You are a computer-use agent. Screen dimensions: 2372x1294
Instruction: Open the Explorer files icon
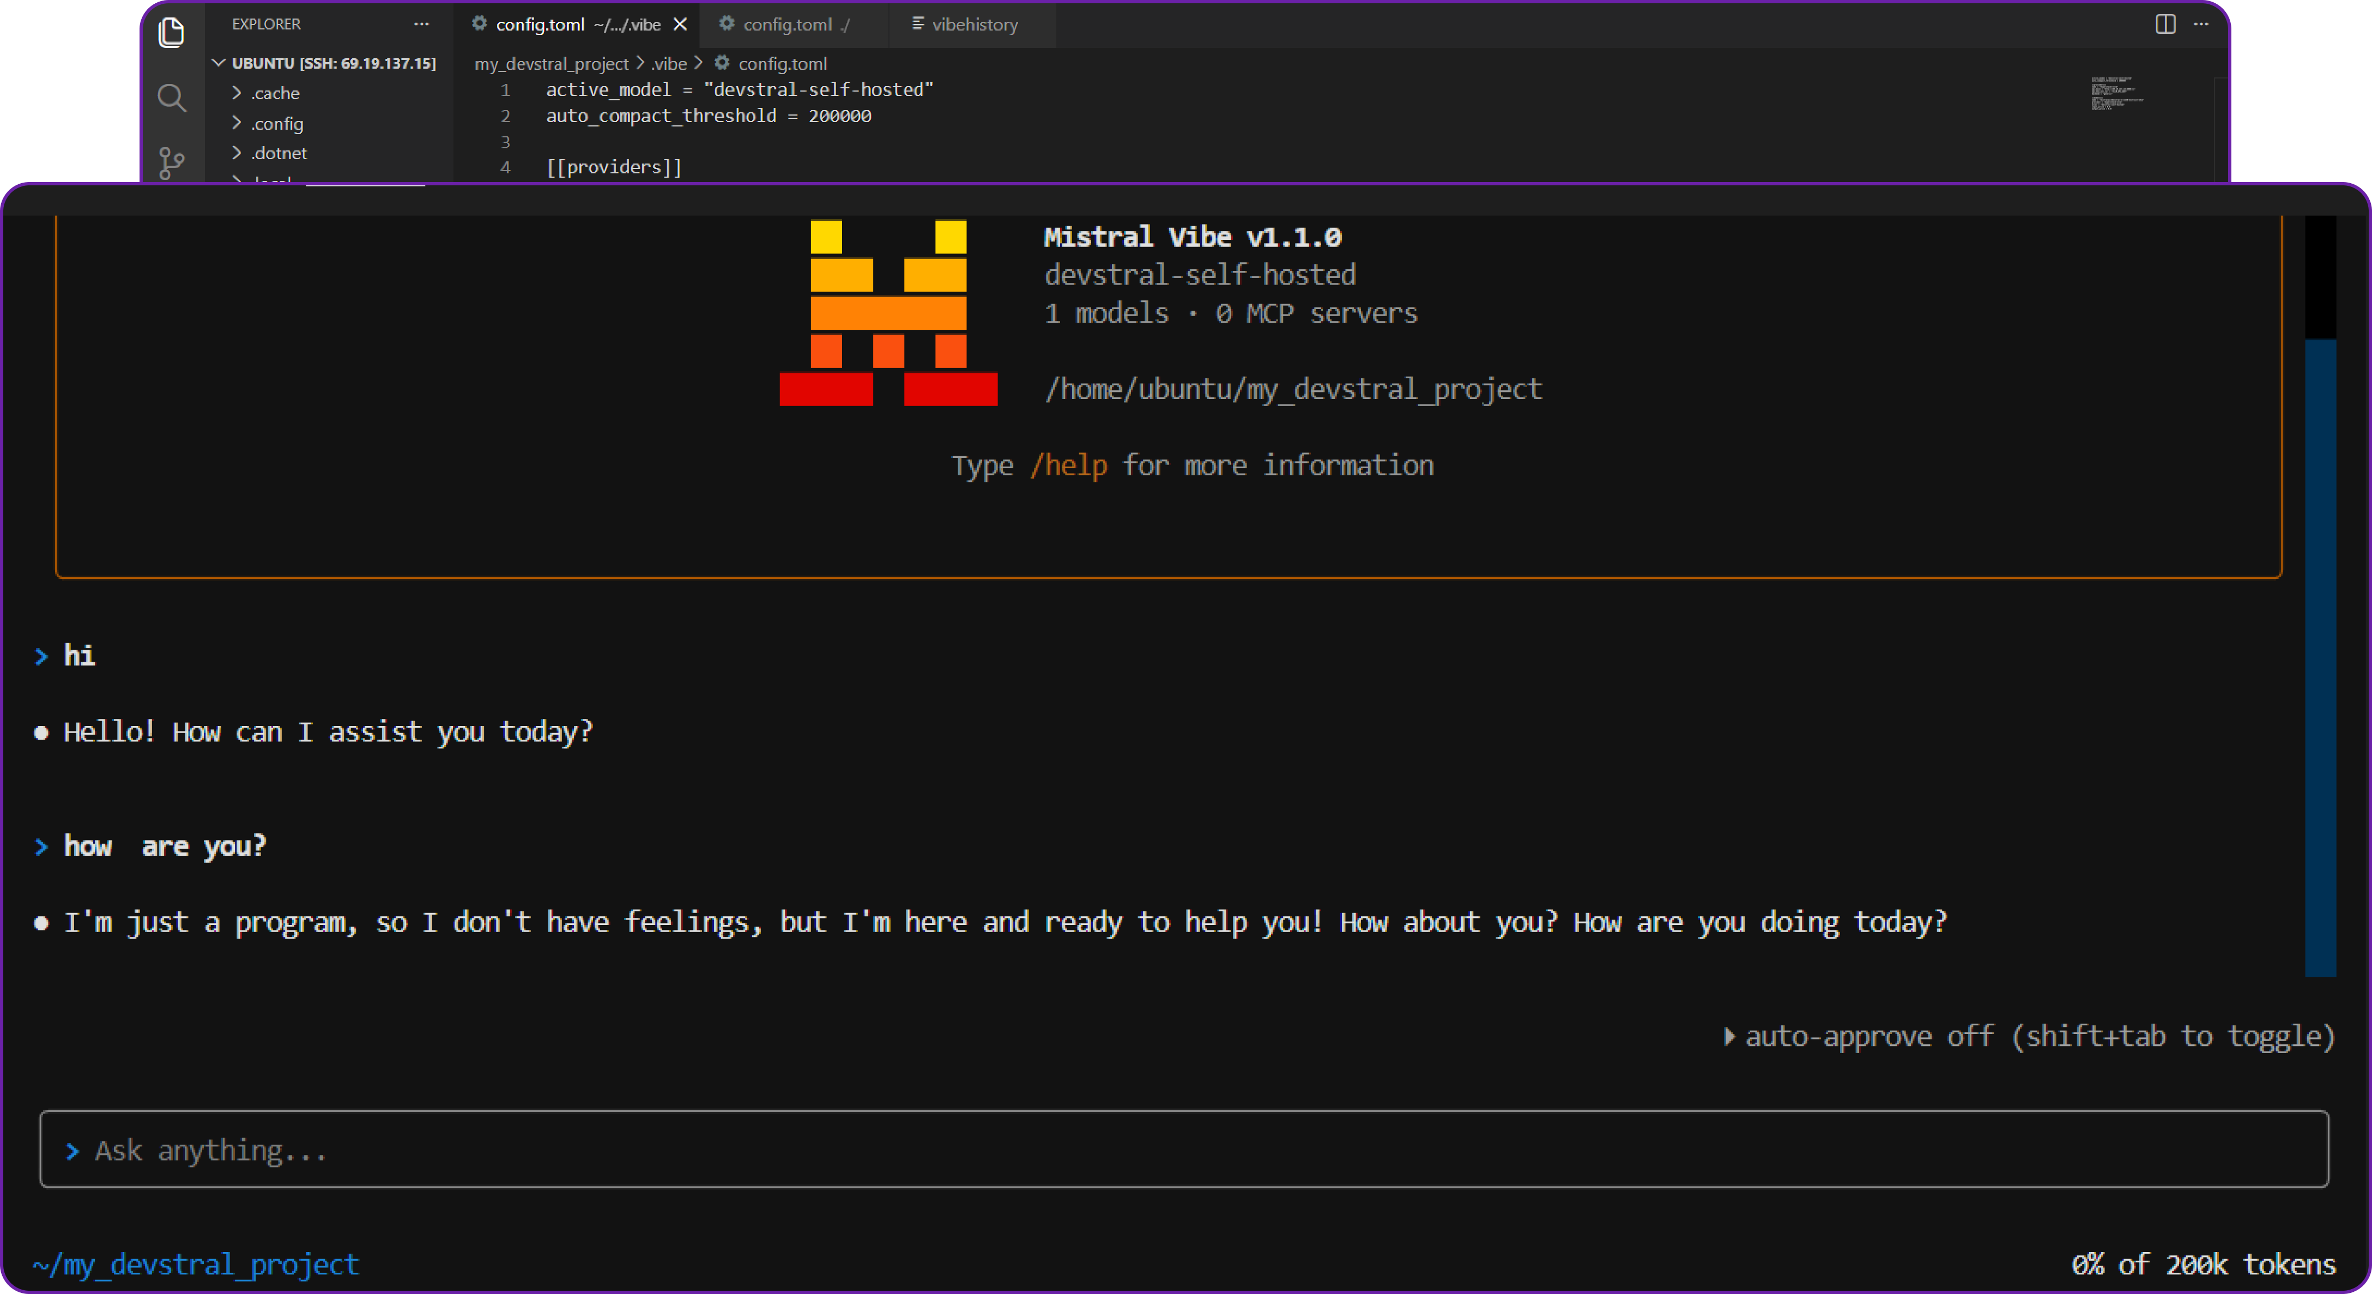point(171,33)
